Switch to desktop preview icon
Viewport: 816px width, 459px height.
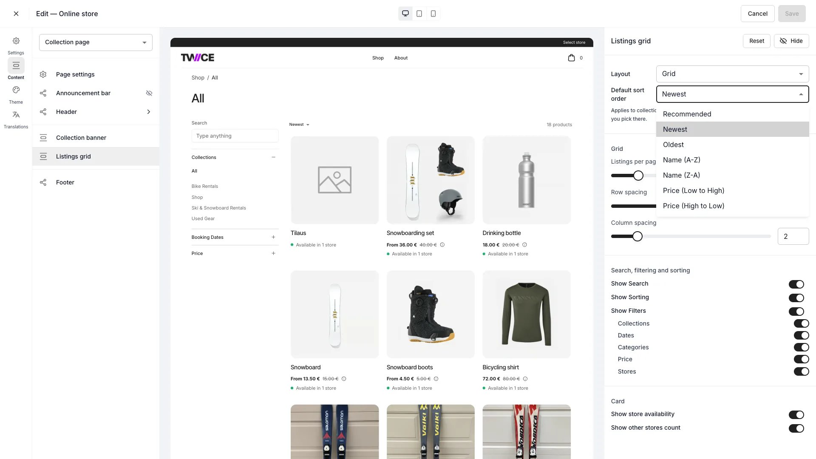click(405, 14)
